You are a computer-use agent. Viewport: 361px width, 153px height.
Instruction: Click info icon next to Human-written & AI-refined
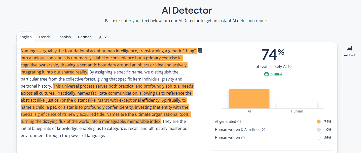click(264, 130)
